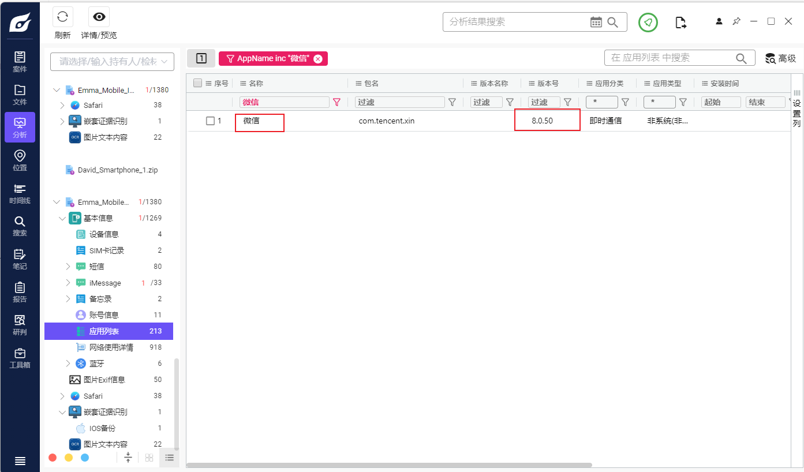This screenshot has height=472, width=804.
Task: Click the 起始 install time field
Action: pos(721,102)
